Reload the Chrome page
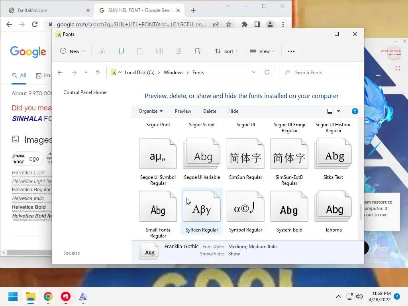Screen dimensions: 408x306 pos(35,24)
